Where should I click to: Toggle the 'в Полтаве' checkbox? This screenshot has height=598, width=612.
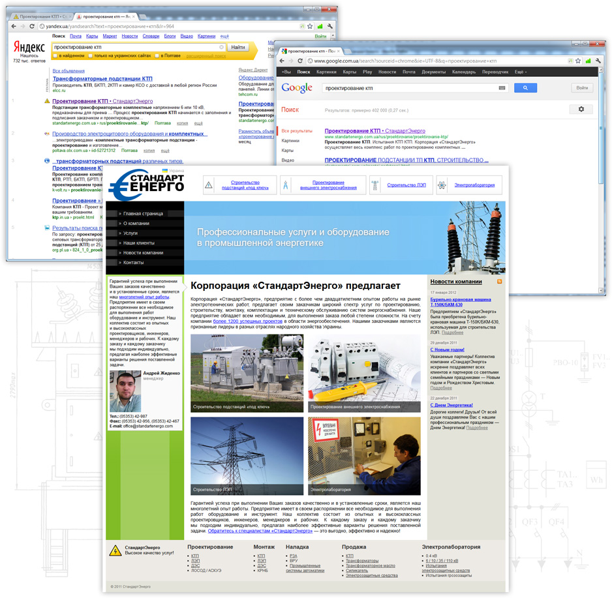[158, 56]
